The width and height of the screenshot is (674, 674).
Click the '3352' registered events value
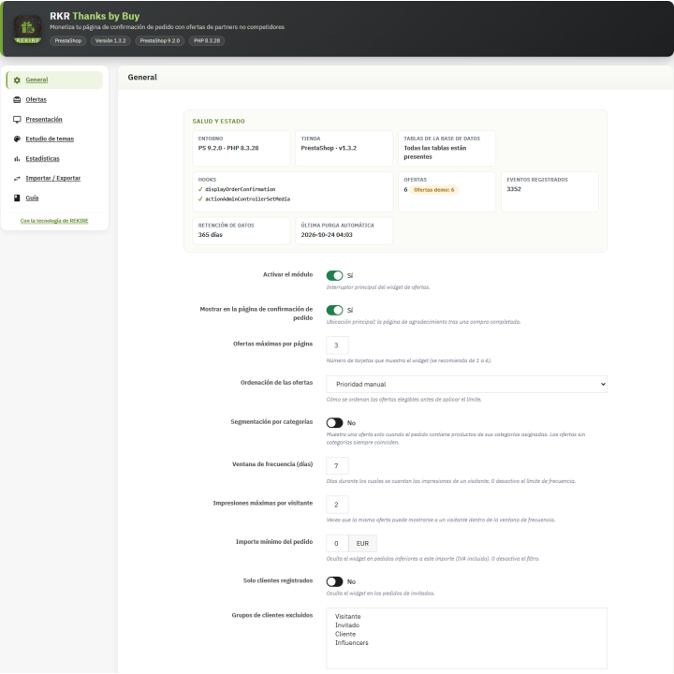(514, 189)
